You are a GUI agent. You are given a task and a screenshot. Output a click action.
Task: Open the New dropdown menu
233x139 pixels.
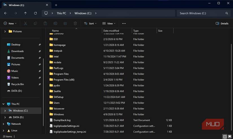point(10,23)
